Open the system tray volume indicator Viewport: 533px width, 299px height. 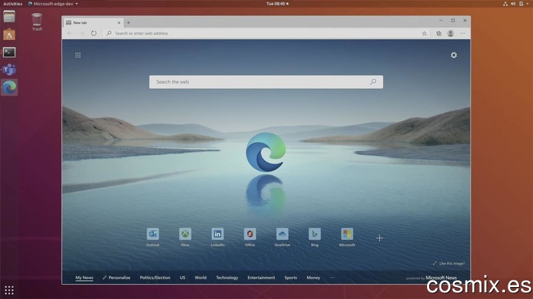[x=513, y=4]
